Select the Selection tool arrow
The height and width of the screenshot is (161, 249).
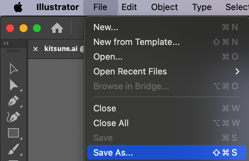[x=13, y=69]
